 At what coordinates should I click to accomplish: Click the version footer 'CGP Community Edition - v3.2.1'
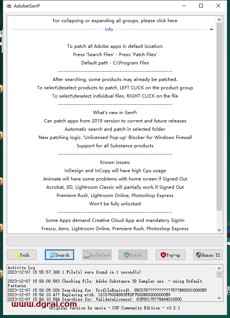[x=146, y=308]
